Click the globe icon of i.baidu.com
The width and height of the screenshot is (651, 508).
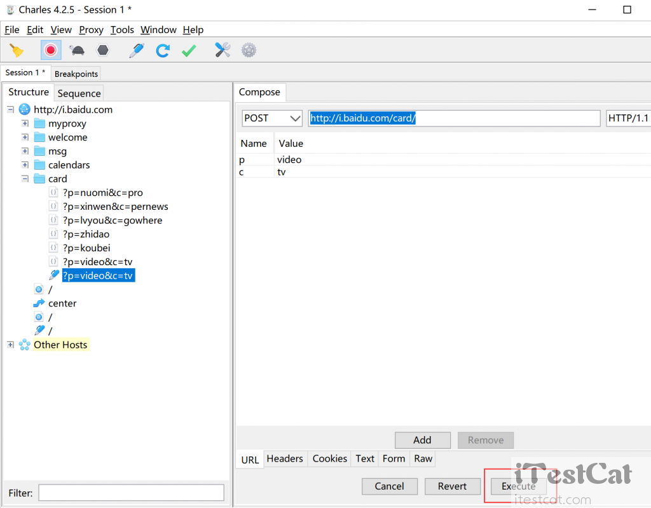25,109
